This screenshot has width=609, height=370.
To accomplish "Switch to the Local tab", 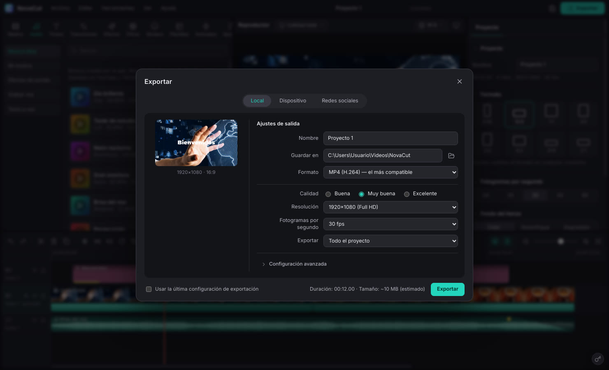I will coord(257,101).
